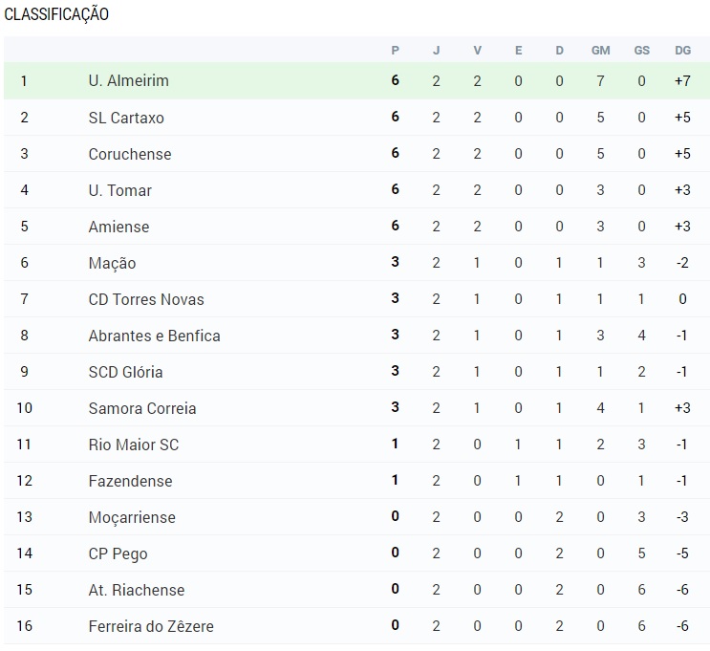Open CD Torres Novas team link

tap(146, 299)
